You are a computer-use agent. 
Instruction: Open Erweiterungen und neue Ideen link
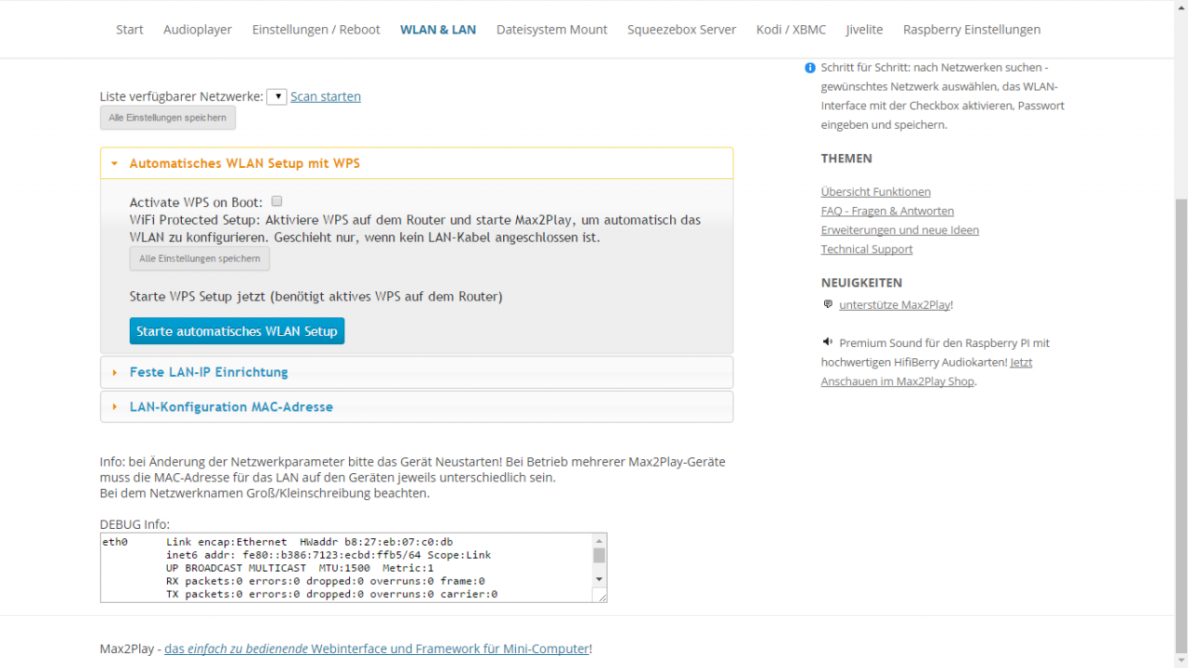(x=900, y=230)
